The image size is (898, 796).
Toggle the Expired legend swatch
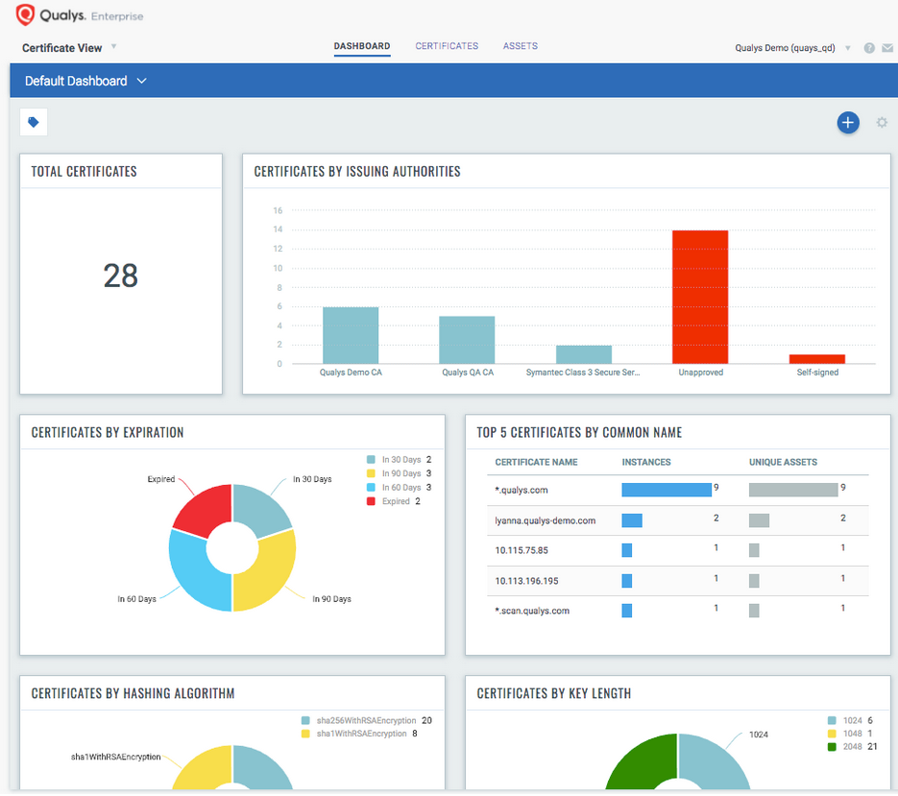point(371,501)
